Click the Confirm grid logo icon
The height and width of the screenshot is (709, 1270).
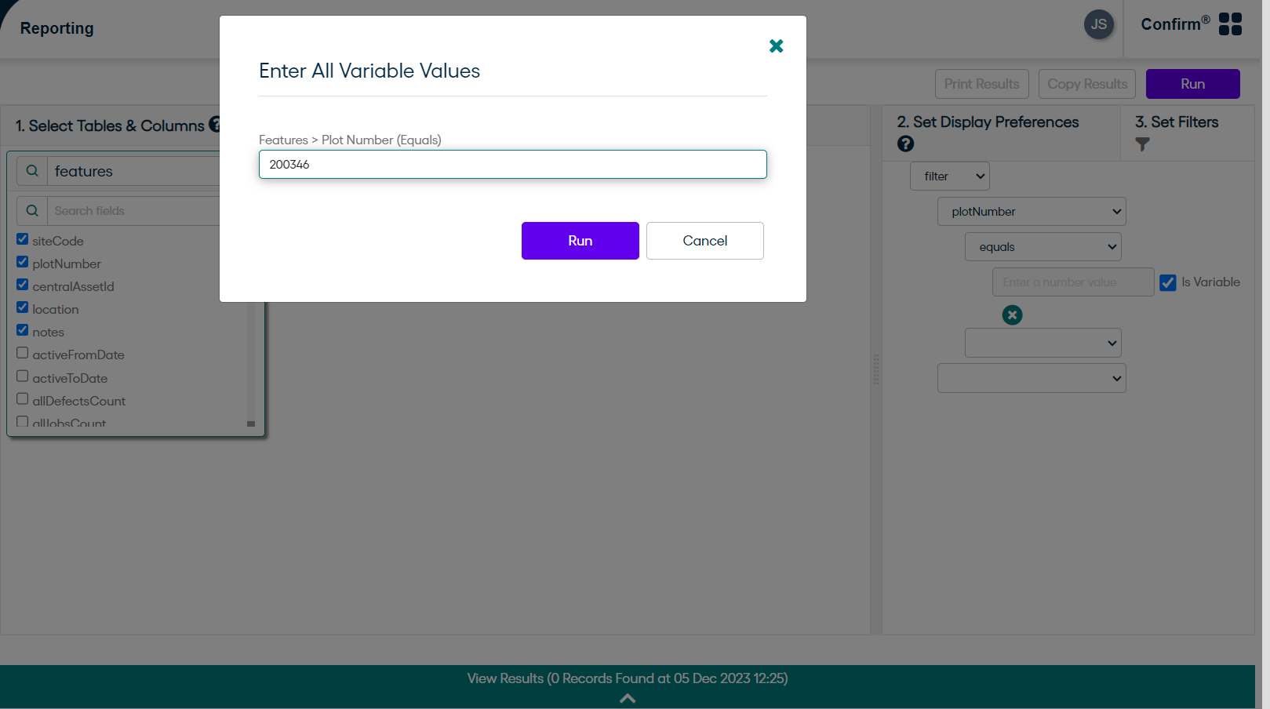(x=1230, y=24)
